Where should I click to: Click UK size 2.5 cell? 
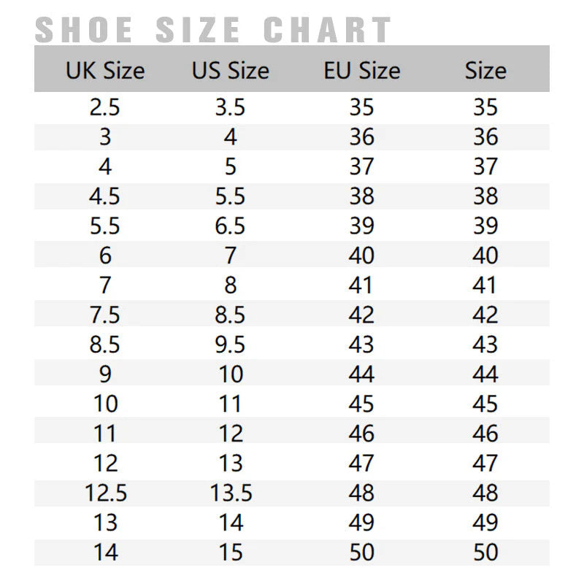105,107
